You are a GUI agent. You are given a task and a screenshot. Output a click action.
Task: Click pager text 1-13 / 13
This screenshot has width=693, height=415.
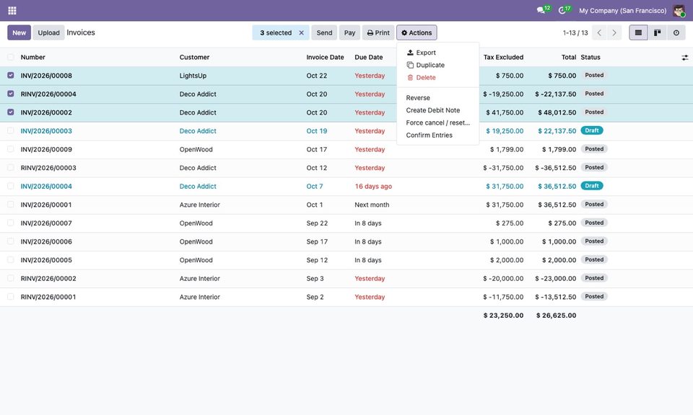[575, 32]
